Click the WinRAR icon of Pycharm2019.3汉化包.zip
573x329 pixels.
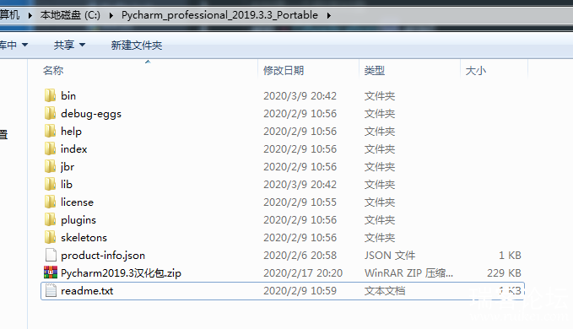[51, 272]
